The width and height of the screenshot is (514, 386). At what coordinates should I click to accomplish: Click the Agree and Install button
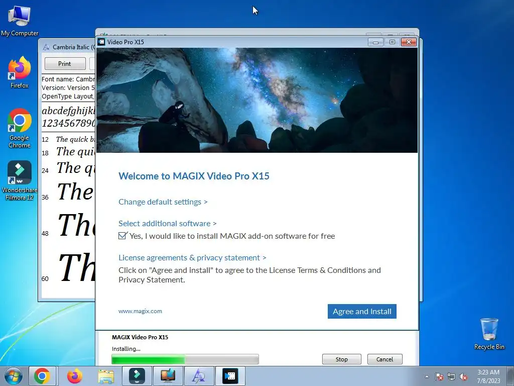(362, 311)
